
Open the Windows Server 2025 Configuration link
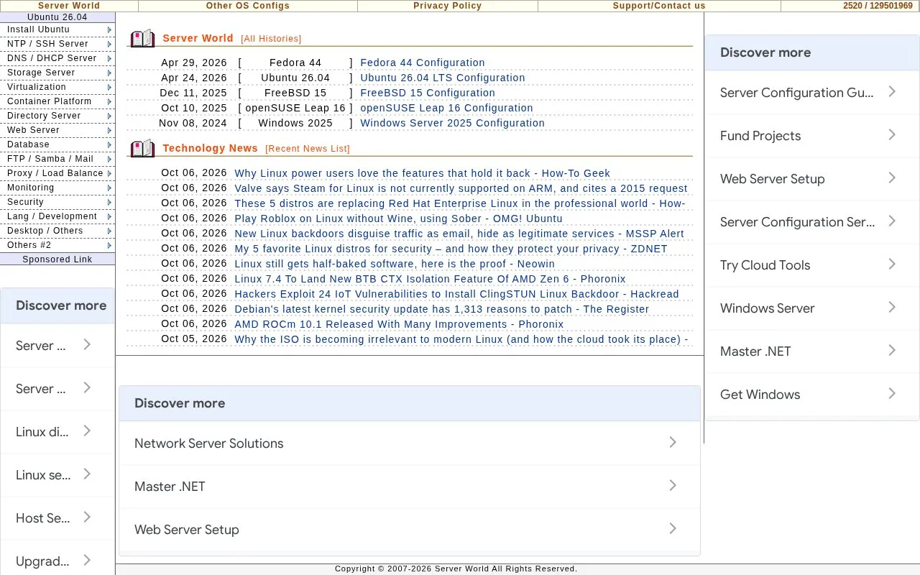click(x=453, y=123)
